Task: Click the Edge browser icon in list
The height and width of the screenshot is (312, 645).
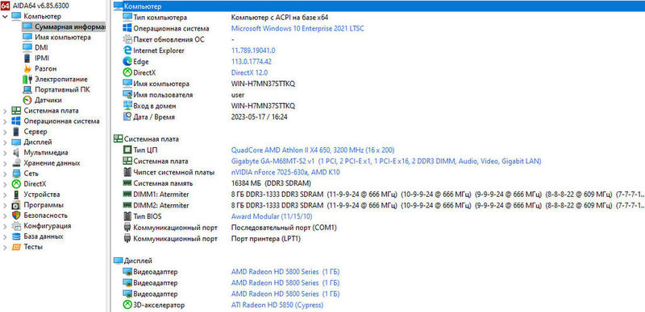Action: pyautogui.click(x=127, y=62)
